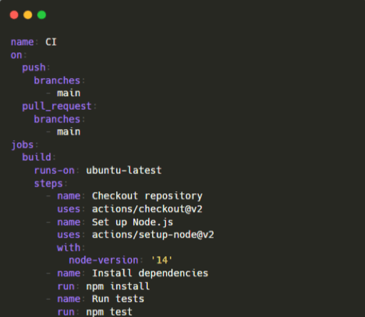Click the 'with' key

pos(68,248)
